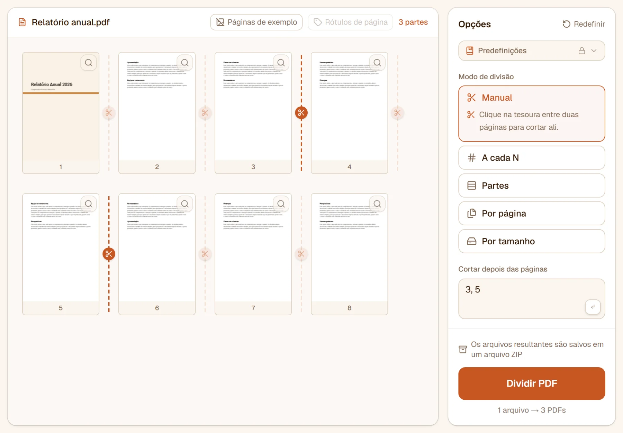Screen dimensions: 623x433
Task: Toggle the scissors cut after page 4
Action: (x=397, y=113)
